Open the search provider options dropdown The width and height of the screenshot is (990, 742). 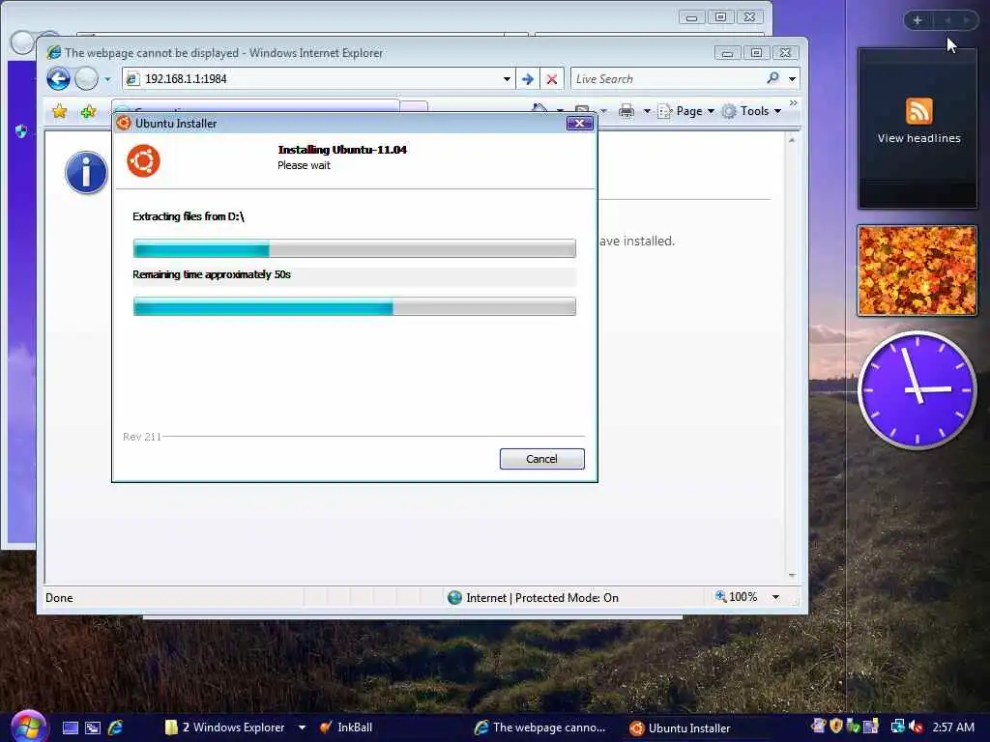click(793, 79)
